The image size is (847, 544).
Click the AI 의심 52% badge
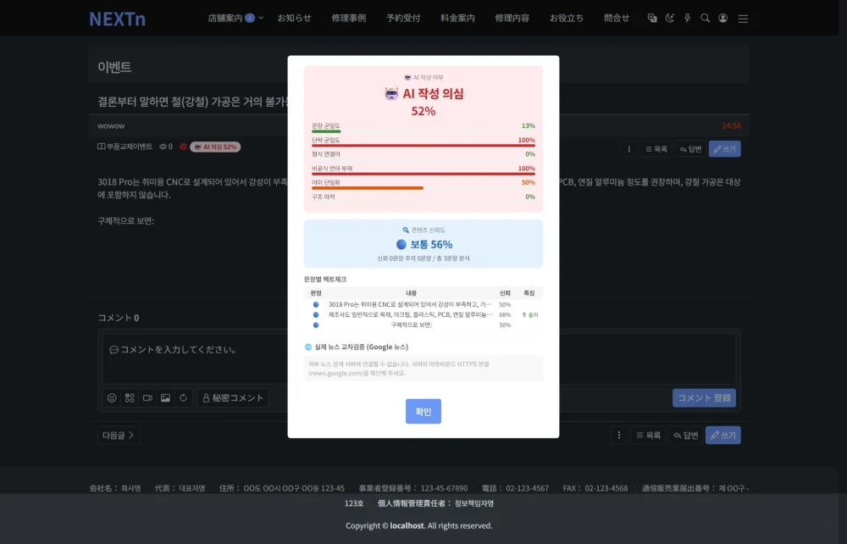215,147
